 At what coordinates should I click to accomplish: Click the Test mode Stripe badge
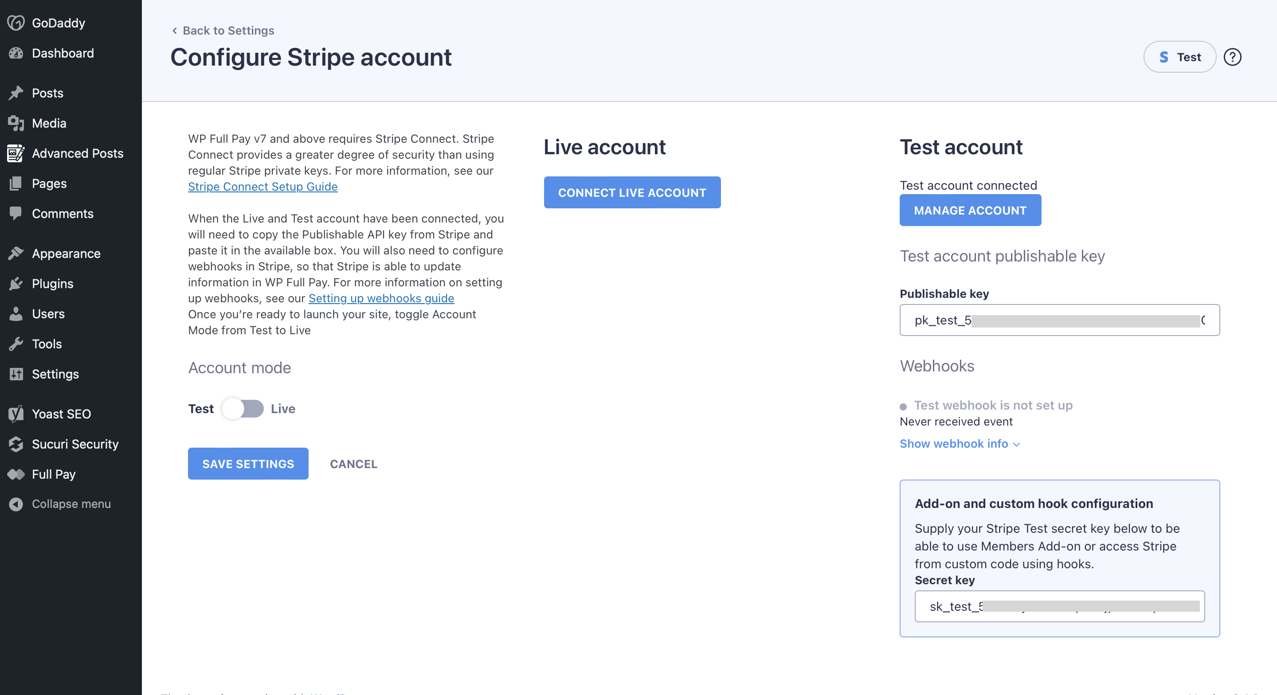[1179, 57]
